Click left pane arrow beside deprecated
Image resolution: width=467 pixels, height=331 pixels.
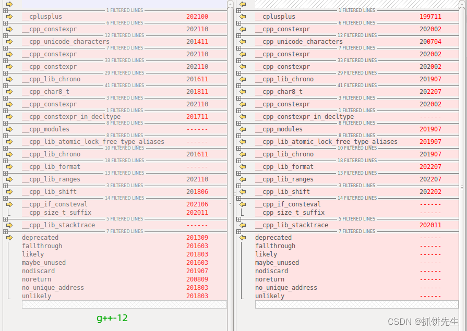tap(9, 238)
